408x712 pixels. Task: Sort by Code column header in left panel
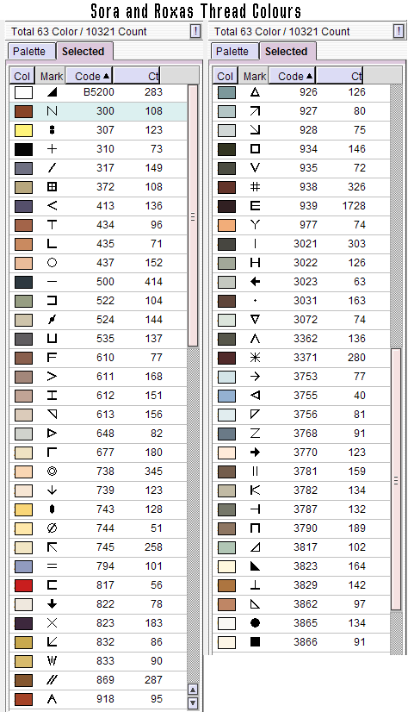point(90,76)
